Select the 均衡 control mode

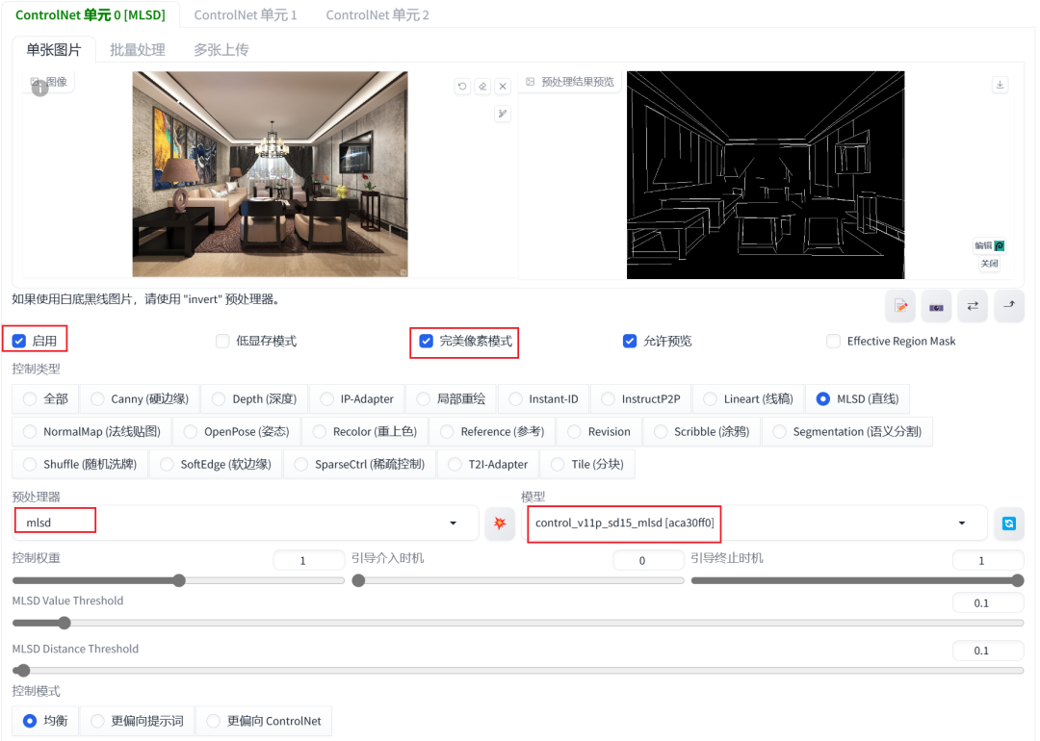pyautogui.click(x=45, y=721)
